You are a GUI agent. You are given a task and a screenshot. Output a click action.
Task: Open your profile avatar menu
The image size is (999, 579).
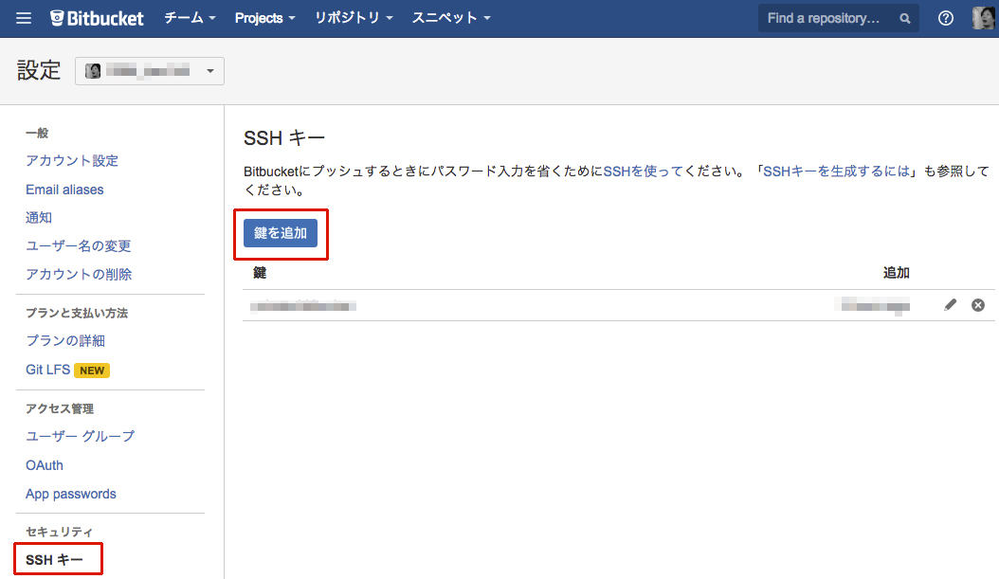click(x=982, y=17)
